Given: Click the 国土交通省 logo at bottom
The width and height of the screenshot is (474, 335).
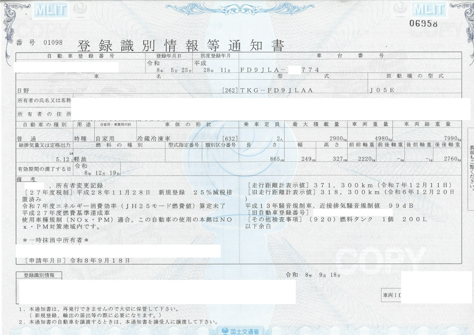Looking at the screenshot, I should 240,331.
